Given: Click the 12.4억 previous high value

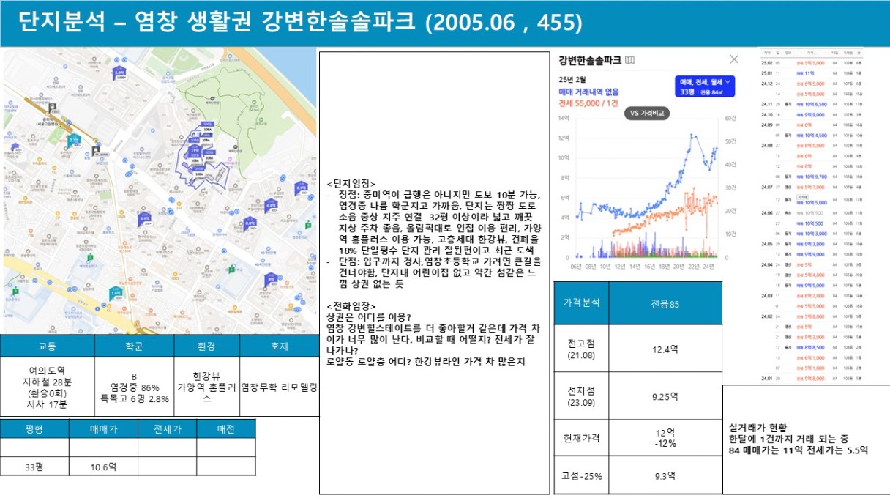Looking at the screenshot, I should (665, 349).
